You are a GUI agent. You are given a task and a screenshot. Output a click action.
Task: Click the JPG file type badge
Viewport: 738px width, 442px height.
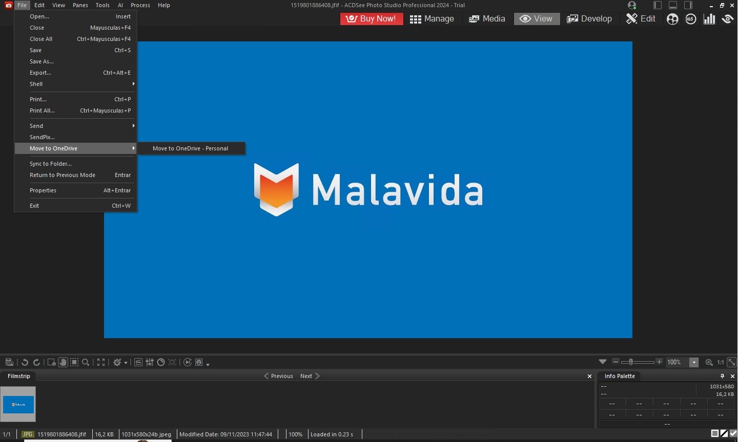point(27,434)
